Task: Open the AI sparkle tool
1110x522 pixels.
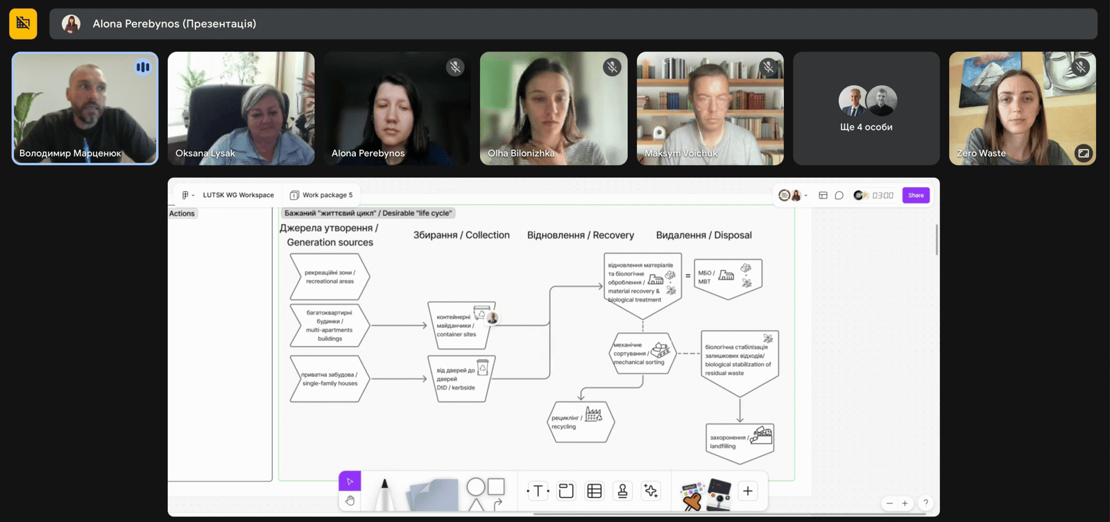Action: [651, 491]
